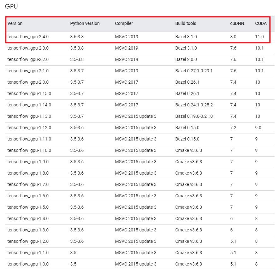Click Python version 3.6-3.8 for tensorflow_gpu-2.4.0
This screenshot has height=275, width=279.
coord(77,37)
